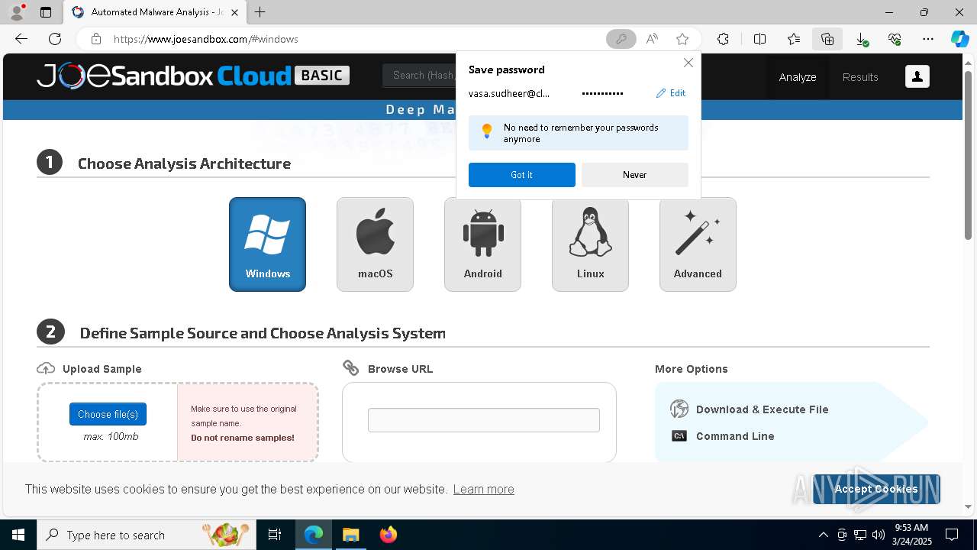
Task: Click the Joe Sandbox Cloud logo
Action: (193, 76)
